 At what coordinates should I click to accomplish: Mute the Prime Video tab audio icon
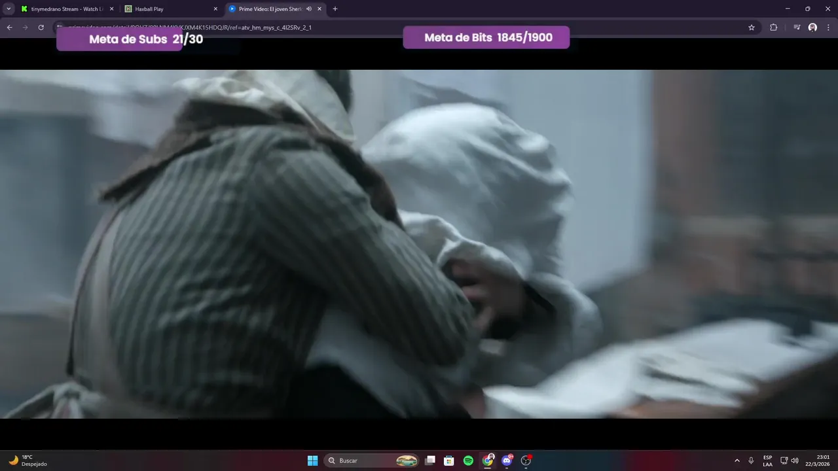click(x=309, y=9)
